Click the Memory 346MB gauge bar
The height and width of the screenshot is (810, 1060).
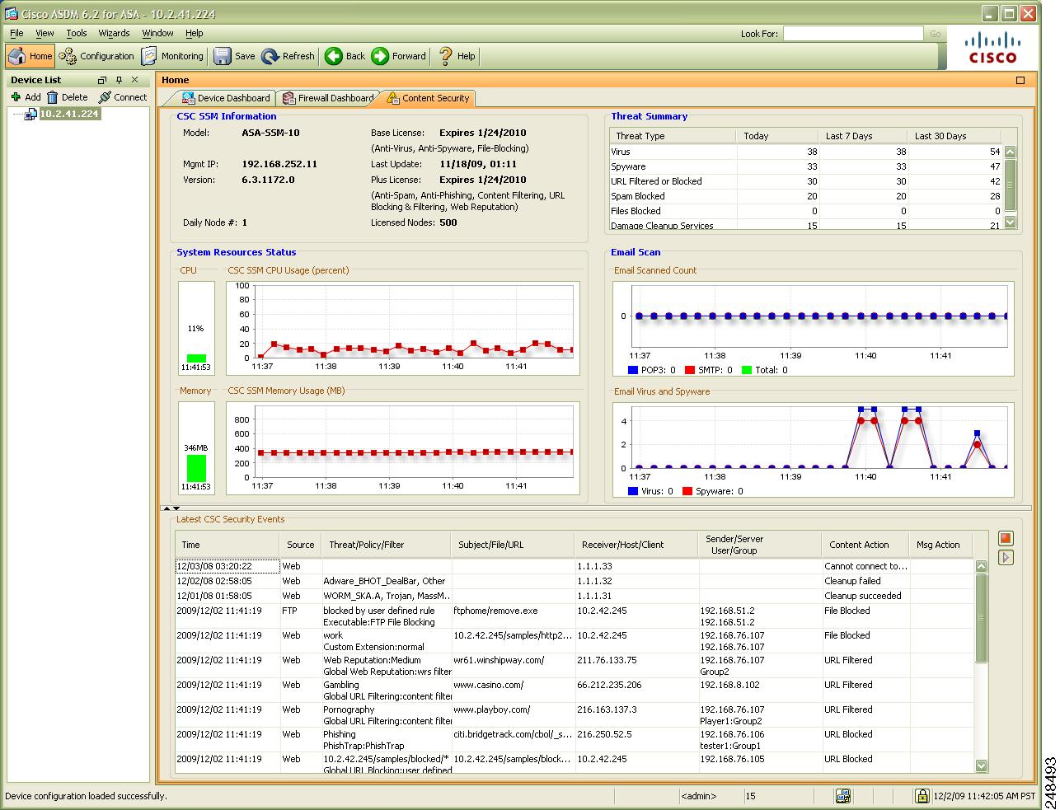[x=196, y=468]
